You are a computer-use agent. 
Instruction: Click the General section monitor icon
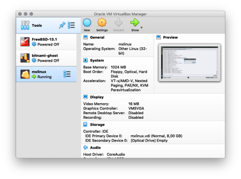click(x=85, y=37)
